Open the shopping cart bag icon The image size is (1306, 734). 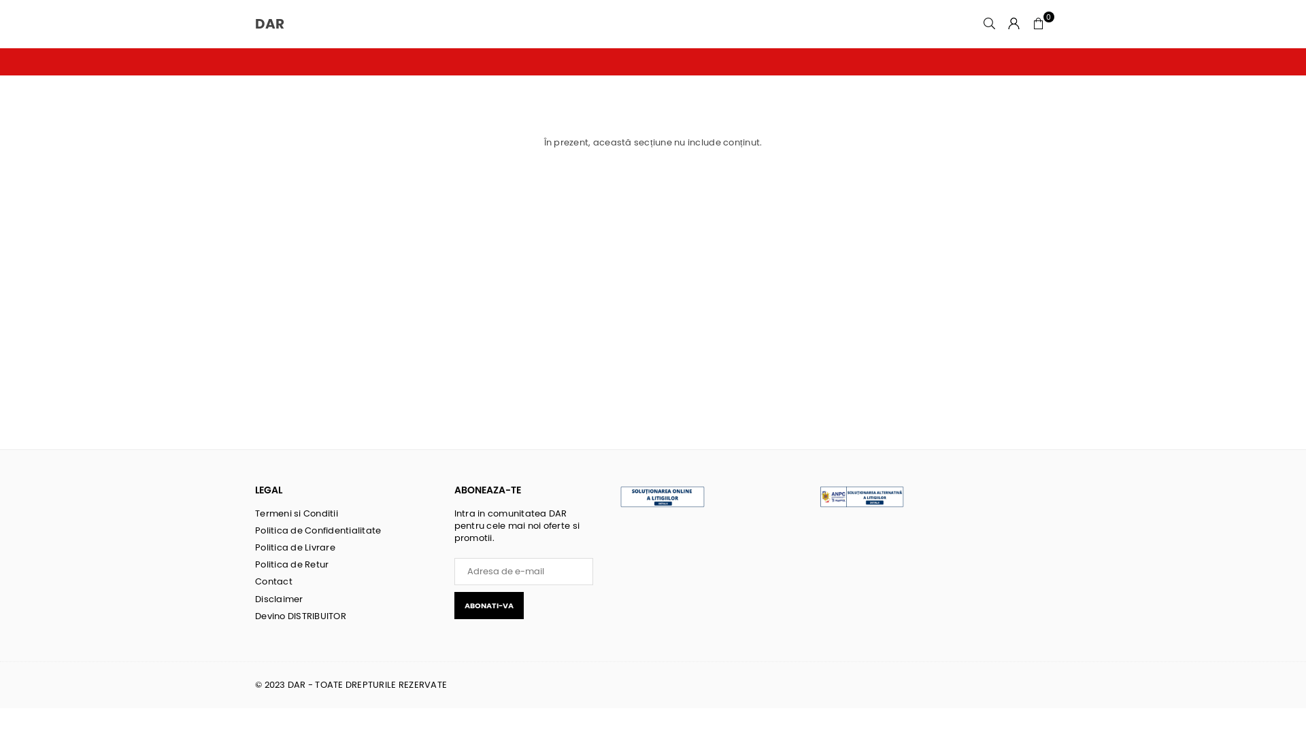pos(1039,24)
